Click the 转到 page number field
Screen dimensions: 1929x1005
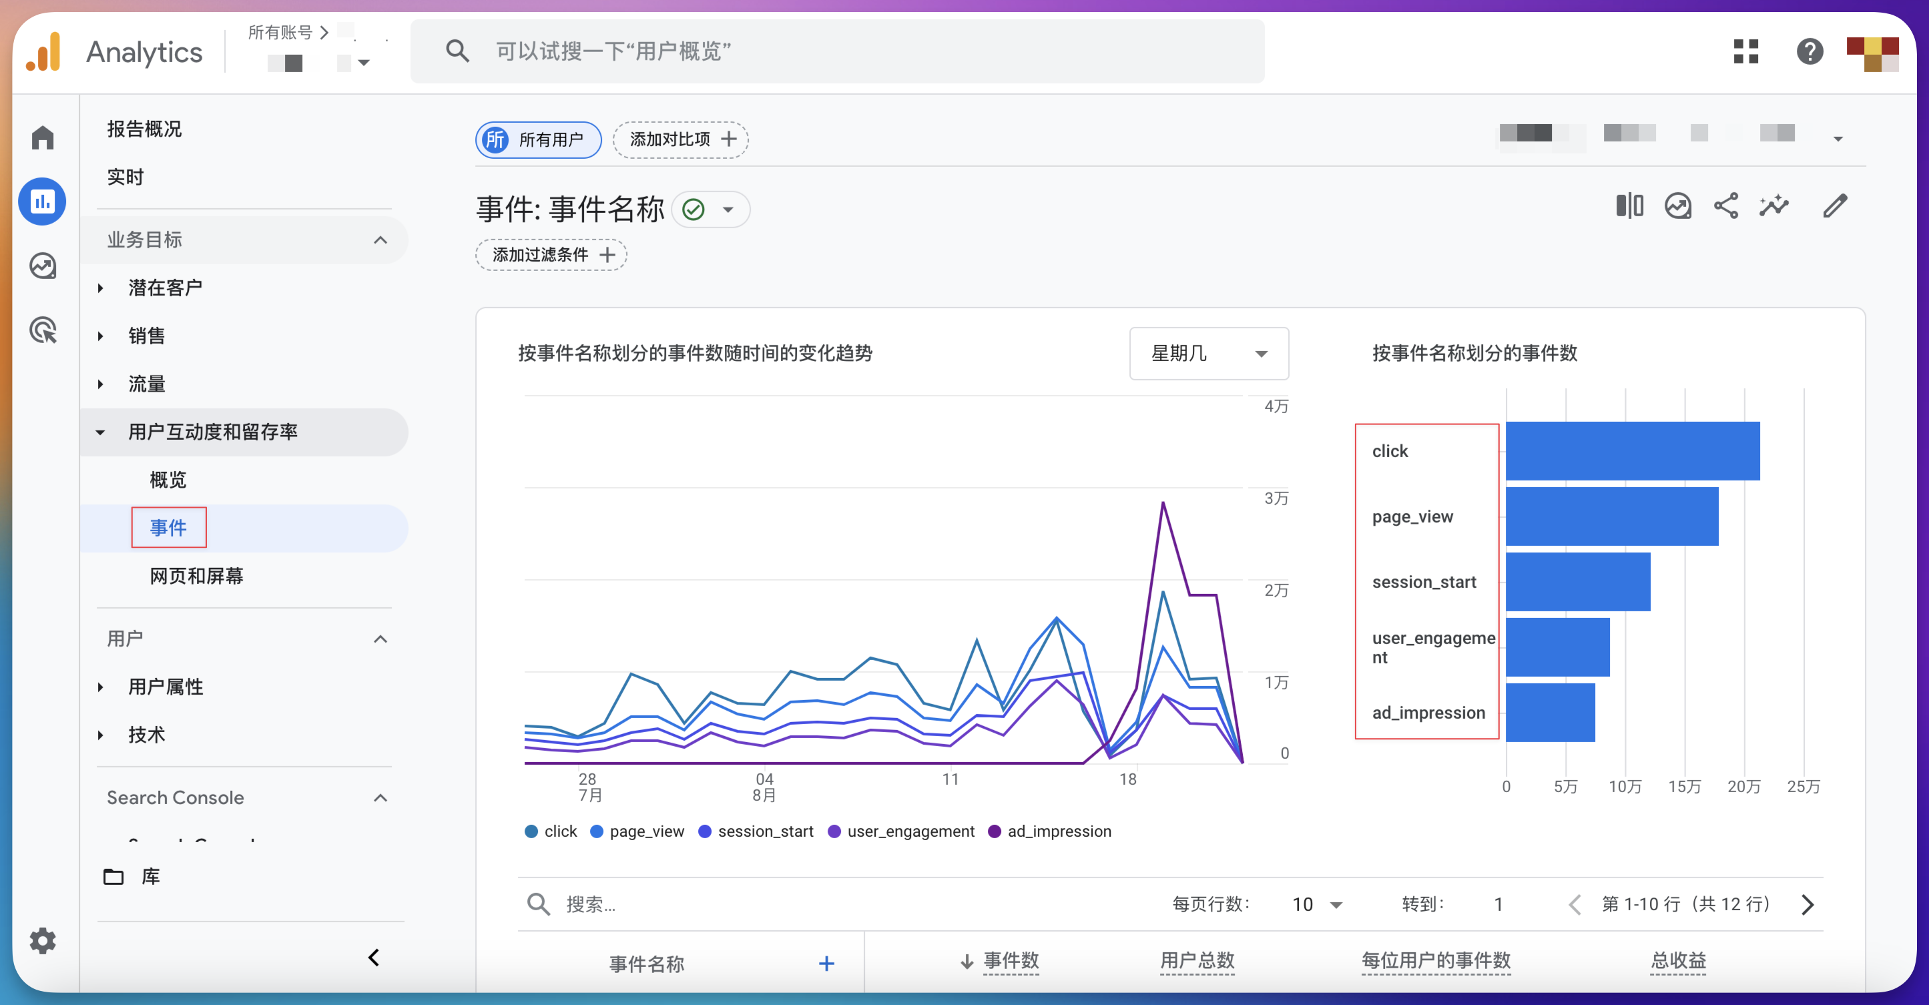tap(1498, 905)
